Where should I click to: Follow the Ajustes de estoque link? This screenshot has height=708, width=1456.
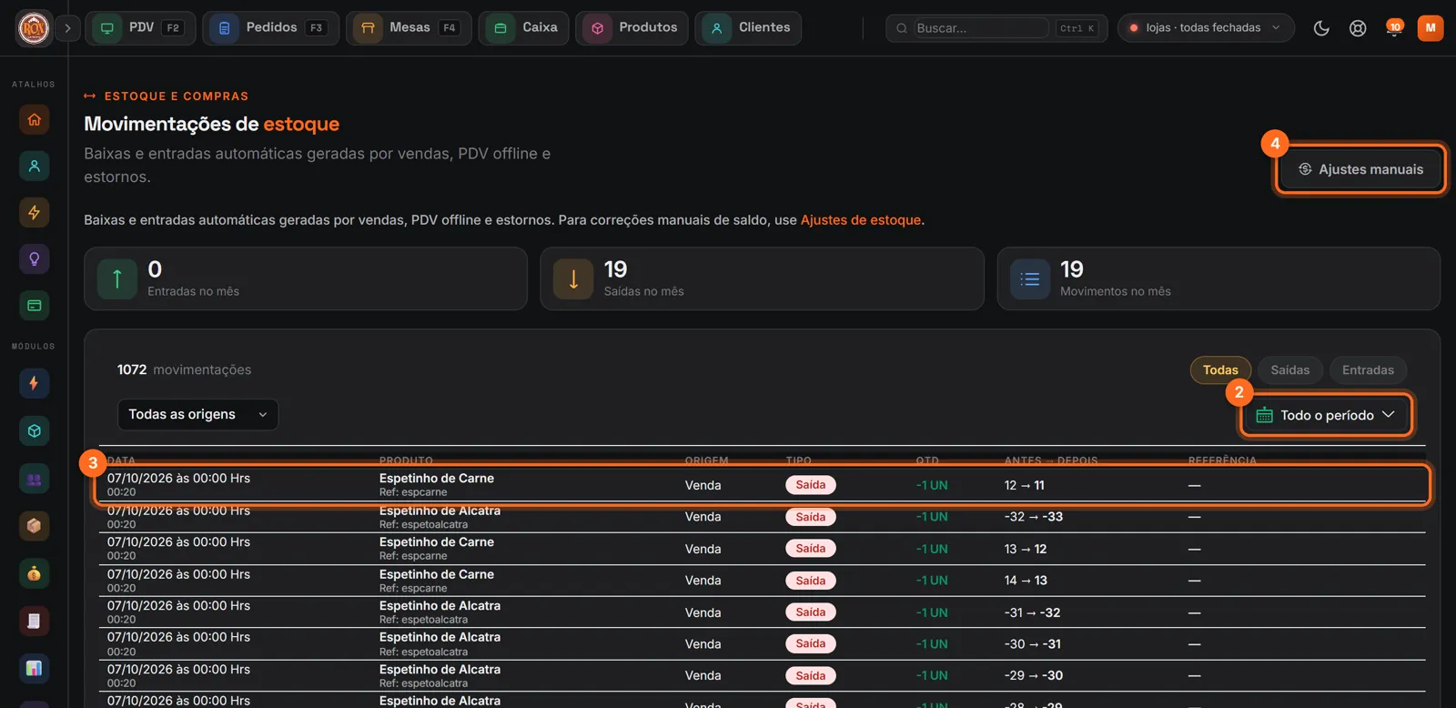(x=861, y=220)
